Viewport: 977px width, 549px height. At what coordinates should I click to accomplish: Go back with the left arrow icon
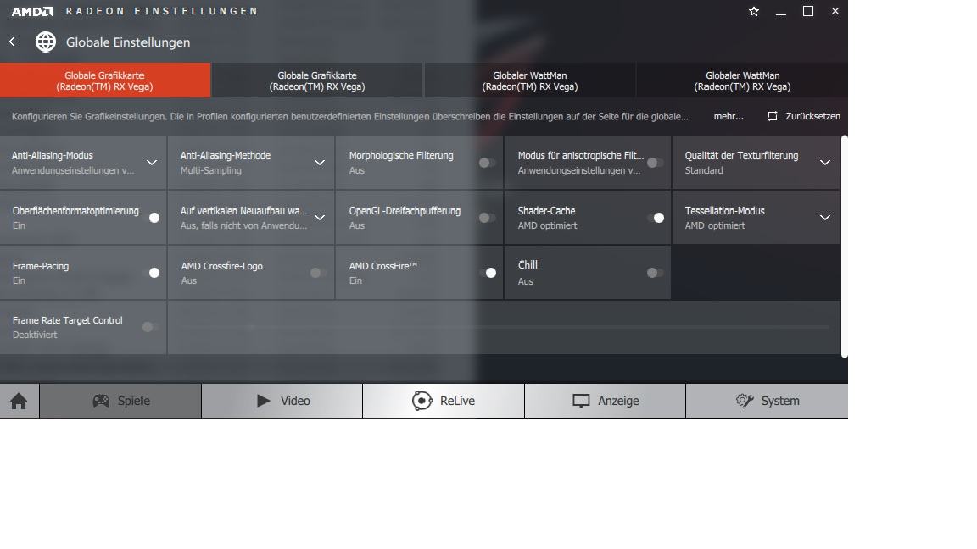coord(12,42)
